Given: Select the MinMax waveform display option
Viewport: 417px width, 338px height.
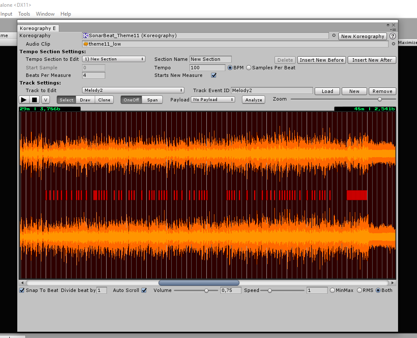Looking at the screenshot, I should pyautogui.click(x=332, y=290).
